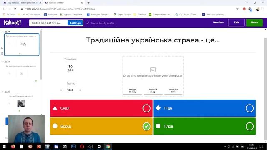Delete slide 1 using trash icon
This screenshot has height=150, width=267.
(2, 54)
